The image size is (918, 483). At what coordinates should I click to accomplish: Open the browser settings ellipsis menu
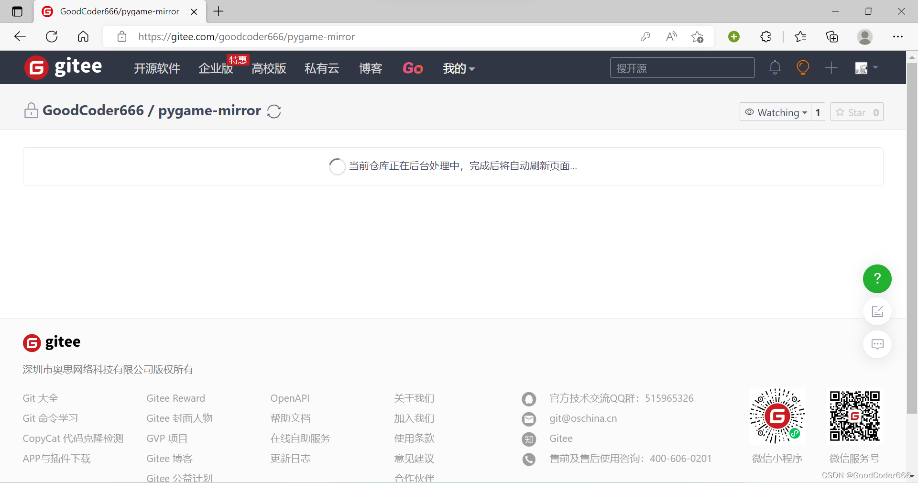click(x=898, y=36)
